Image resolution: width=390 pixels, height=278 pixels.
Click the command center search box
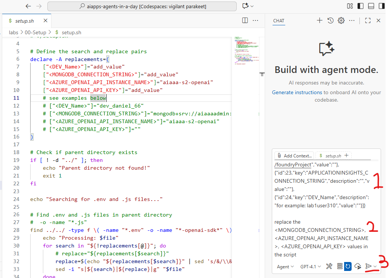coord(142,6)
